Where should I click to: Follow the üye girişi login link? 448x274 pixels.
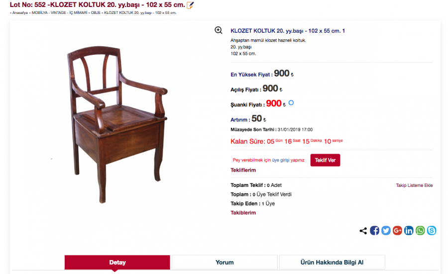click(x=281, y=160)
